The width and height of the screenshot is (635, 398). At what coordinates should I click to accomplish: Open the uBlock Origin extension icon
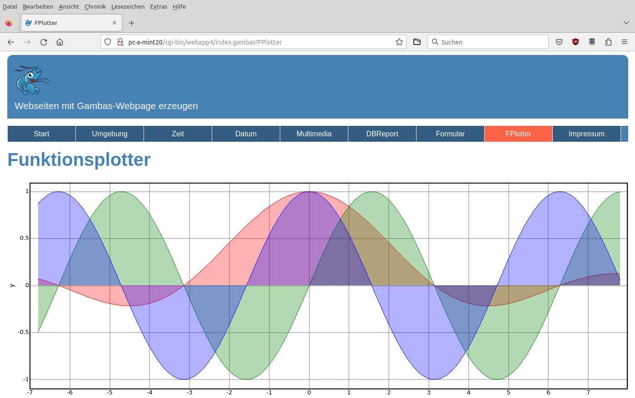(575, 42)
